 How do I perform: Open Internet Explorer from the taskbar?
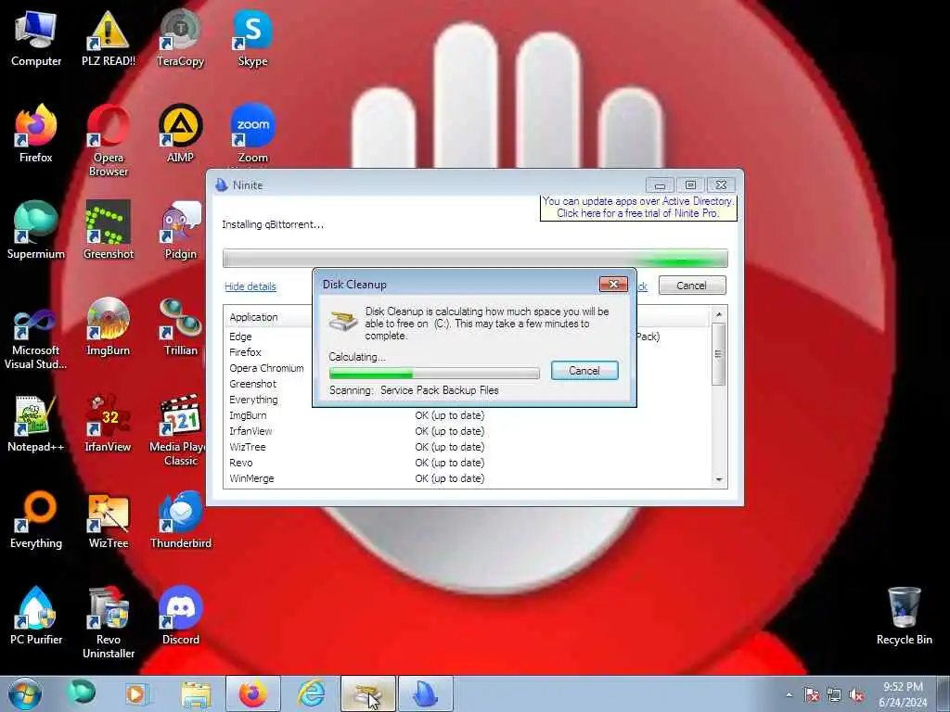(x=311, y=693)
